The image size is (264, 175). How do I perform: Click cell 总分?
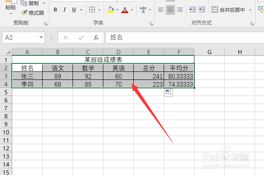point(149,68)
